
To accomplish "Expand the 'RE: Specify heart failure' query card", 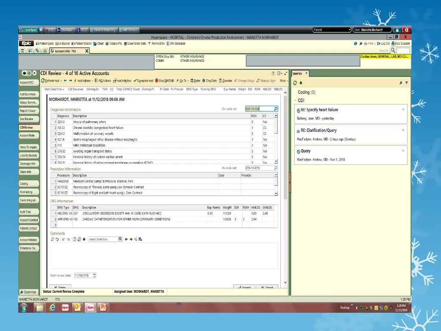I will [x=403, y=110].
